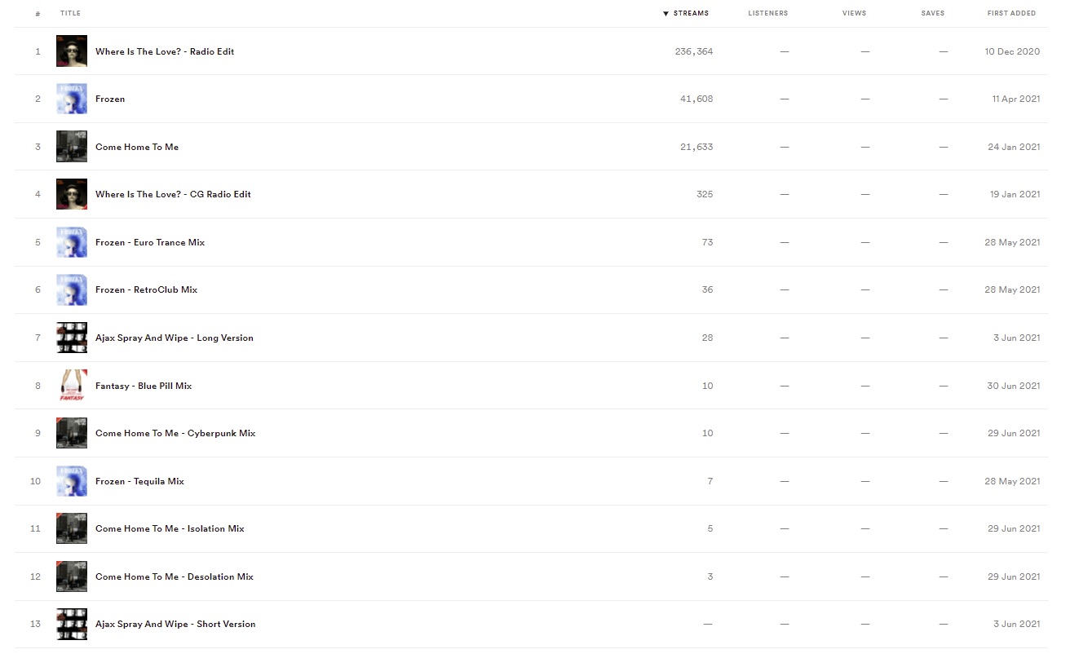Click the Where Is The Love? Radio Edit artwork

72,51
